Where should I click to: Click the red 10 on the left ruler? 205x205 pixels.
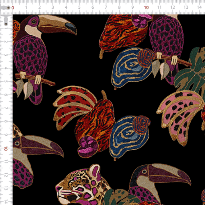(6, 148)
